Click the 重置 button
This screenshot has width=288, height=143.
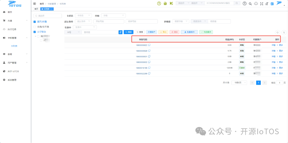coord(140,32)
